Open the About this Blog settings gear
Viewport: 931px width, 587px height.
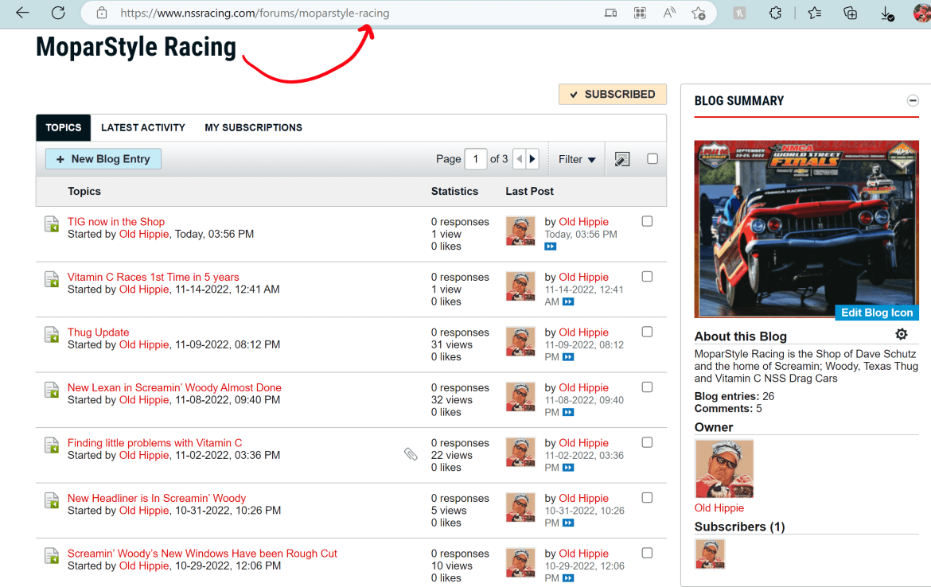(x=902, y=334)
